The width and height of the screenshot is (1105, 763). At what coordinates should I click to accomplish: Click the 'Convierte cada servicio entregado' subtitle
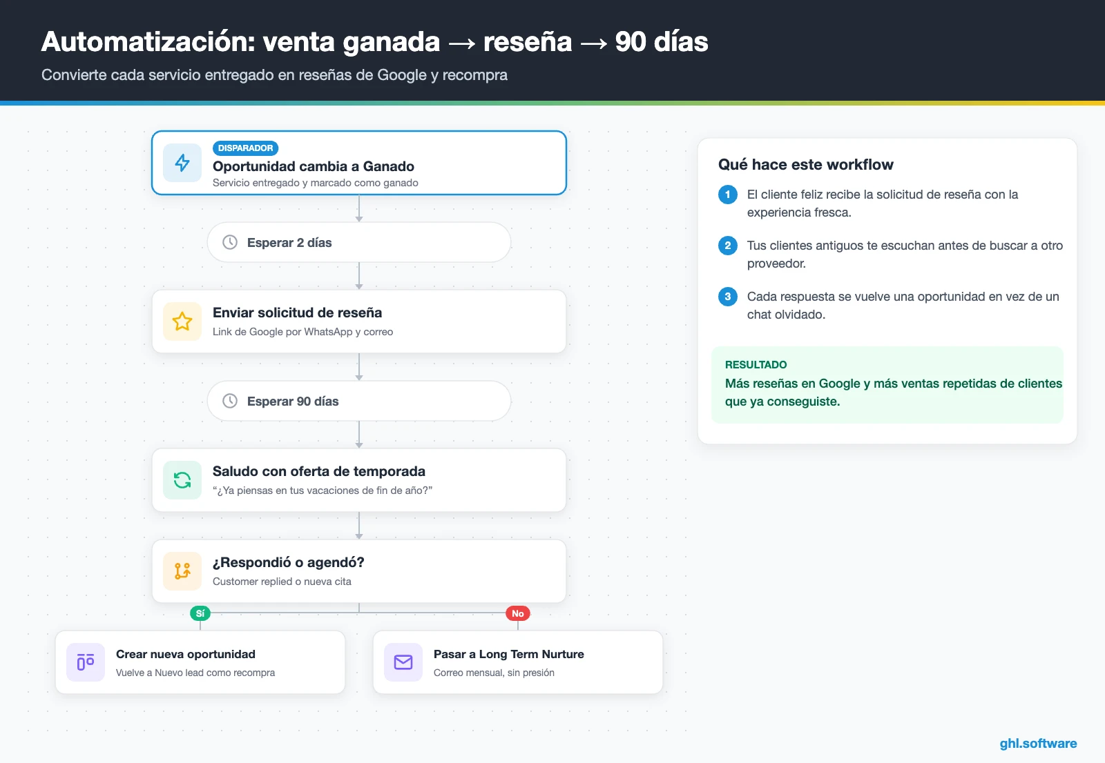[x=274, y=75]
